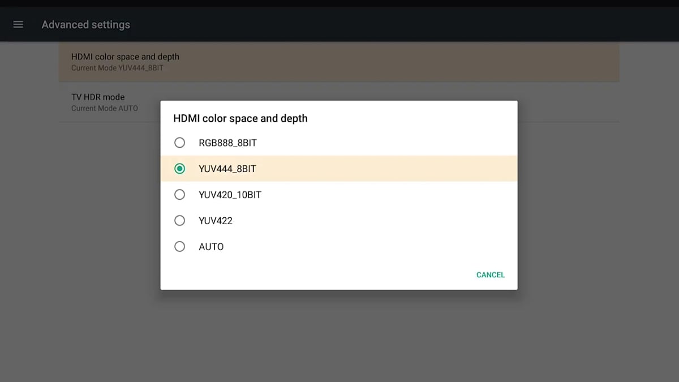Enable the AUTO color space mode

(179, 246)
